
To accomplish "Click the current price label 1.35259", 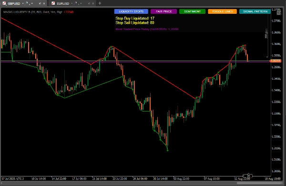I will pos(276,61).
